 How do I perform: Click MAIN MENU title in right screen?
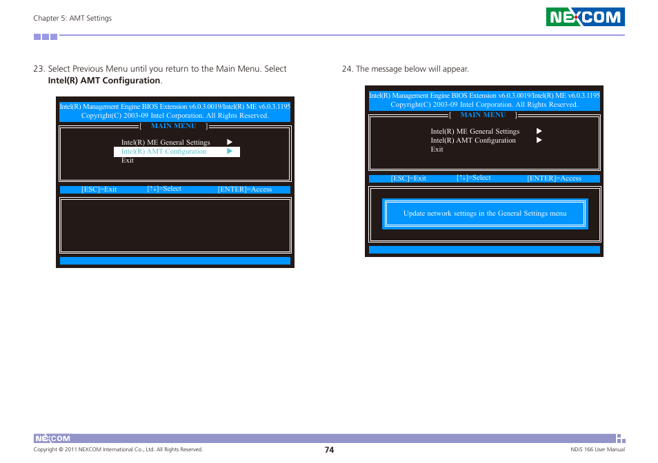(483, 115)
